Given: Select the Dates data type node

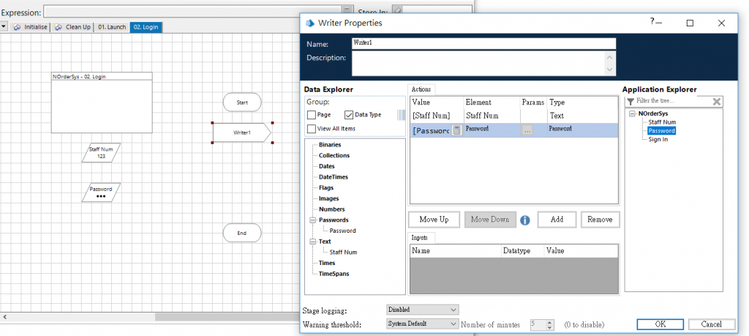Looking at the screenshot, I should point(327,166).
